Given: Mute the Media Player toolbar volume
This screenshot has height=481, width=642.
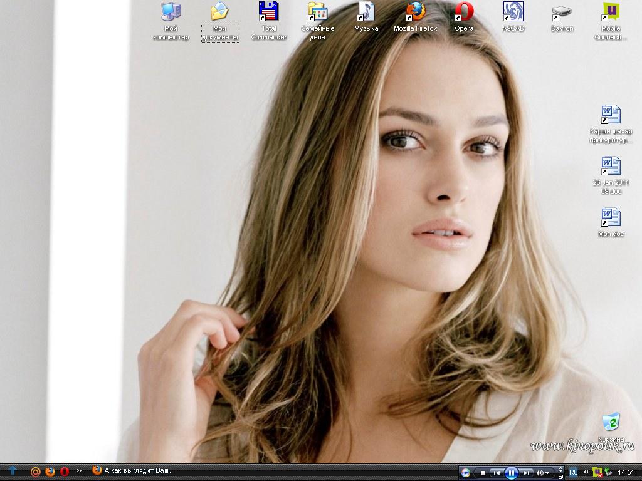Looking at the screenshot, I should [x=540, y=473].
